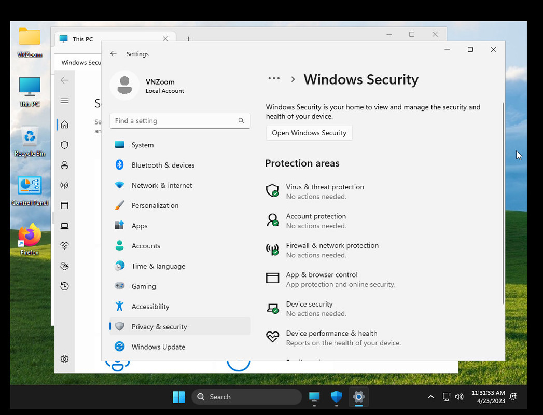Open Firewall & network protection area
The image size is (543, 415).
tap(322, 250)
